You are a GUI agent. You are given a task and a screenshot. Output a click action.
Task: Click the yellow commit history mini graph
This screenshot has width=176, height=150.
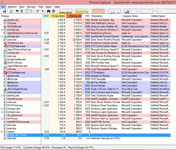point(82,11)
